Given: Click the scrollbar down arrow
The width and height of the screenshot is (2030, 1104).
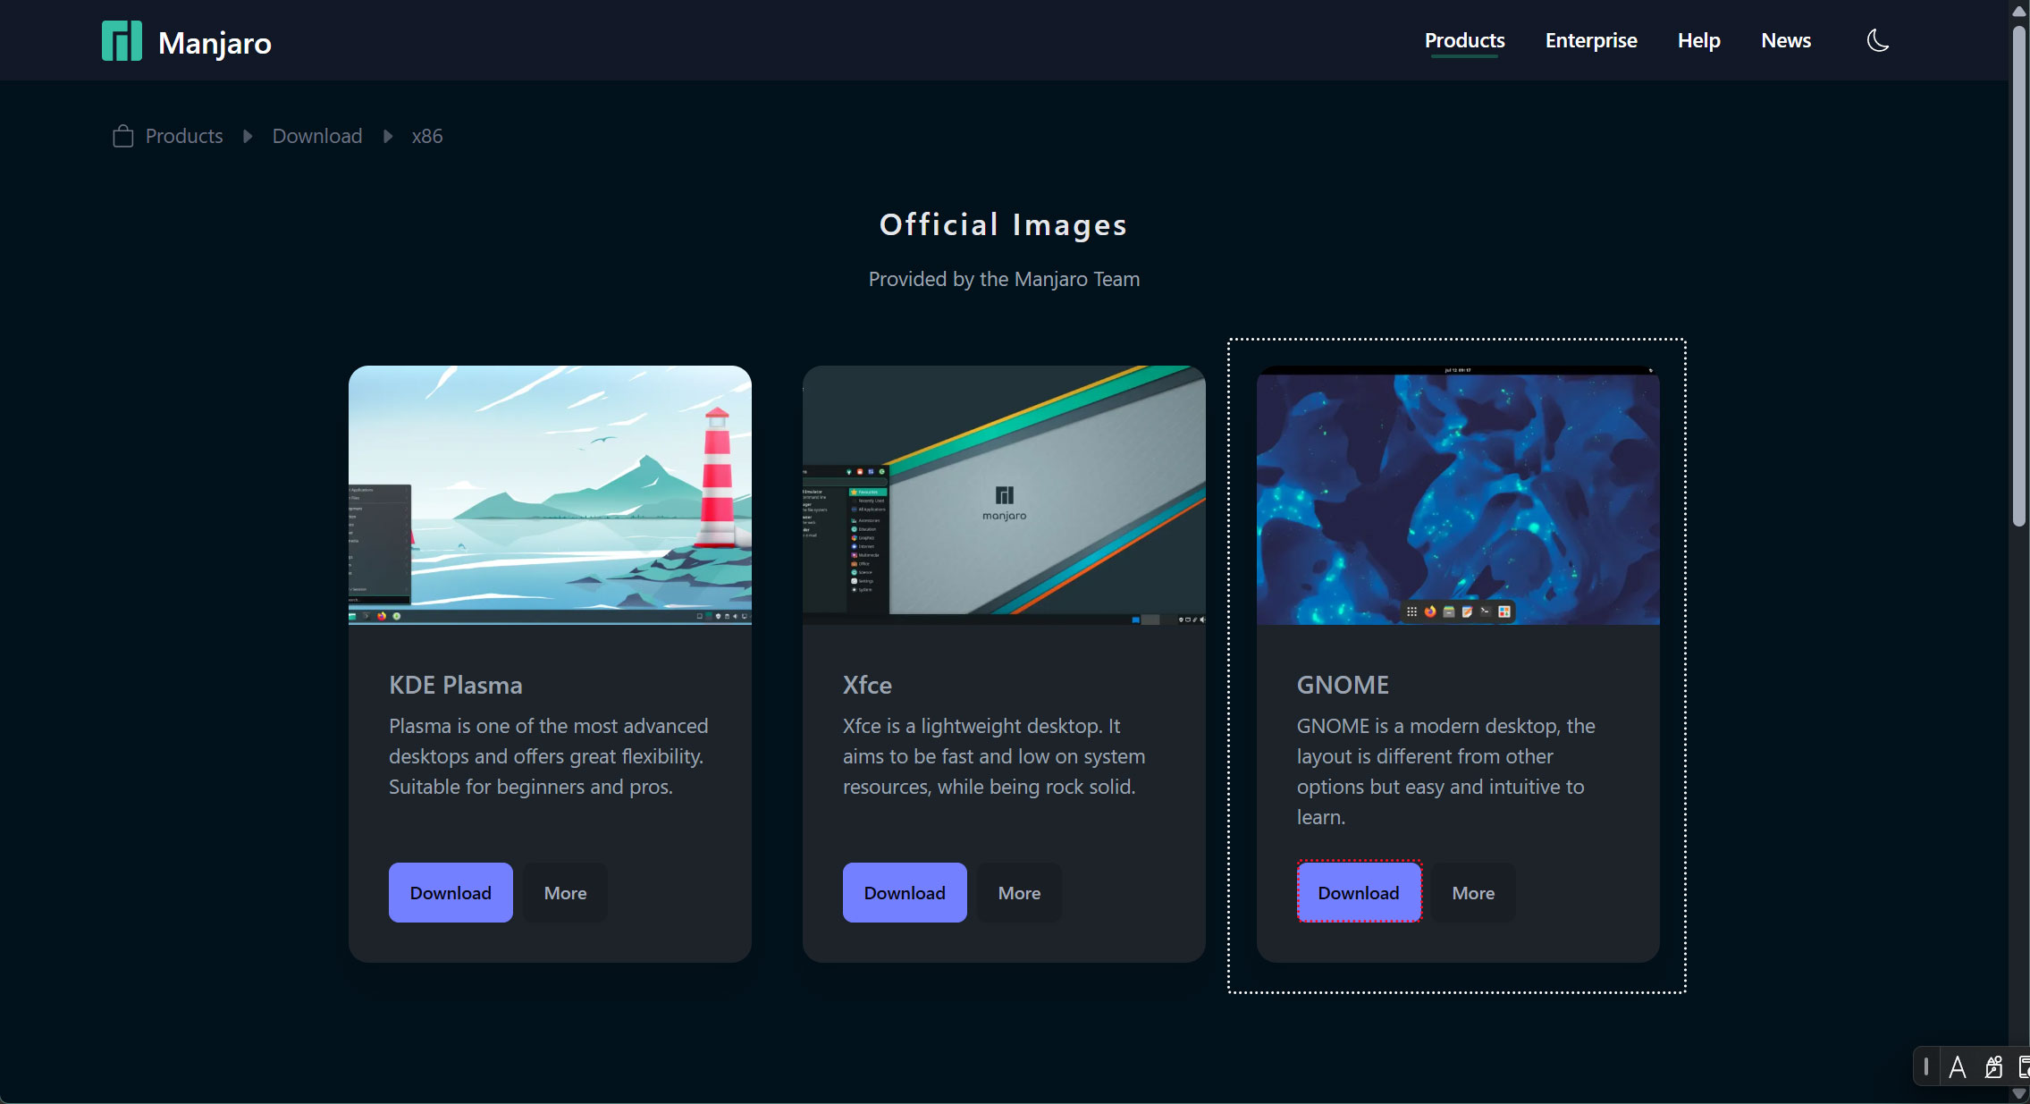Looking at the screenshot, I should [x=2018, y=1093].
